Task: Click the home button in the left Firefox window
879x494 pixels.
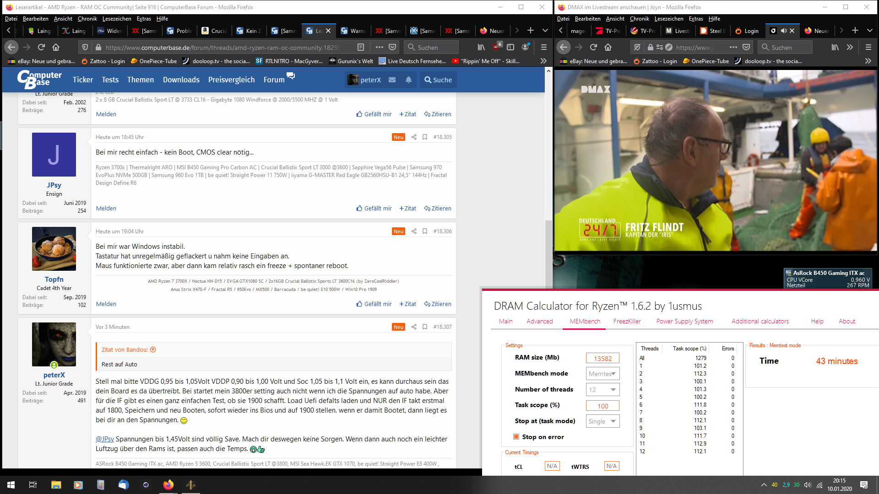Action: 56,47
